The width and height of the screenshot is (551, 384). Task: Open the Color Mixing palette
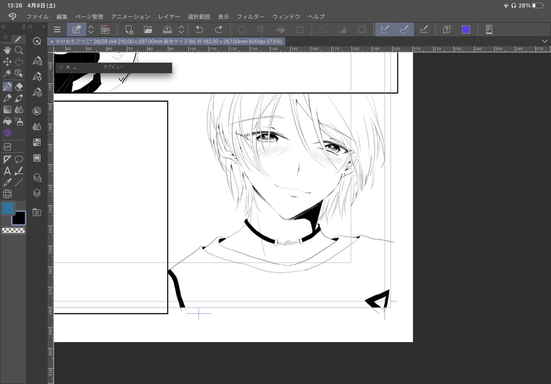tap(37, 127)
